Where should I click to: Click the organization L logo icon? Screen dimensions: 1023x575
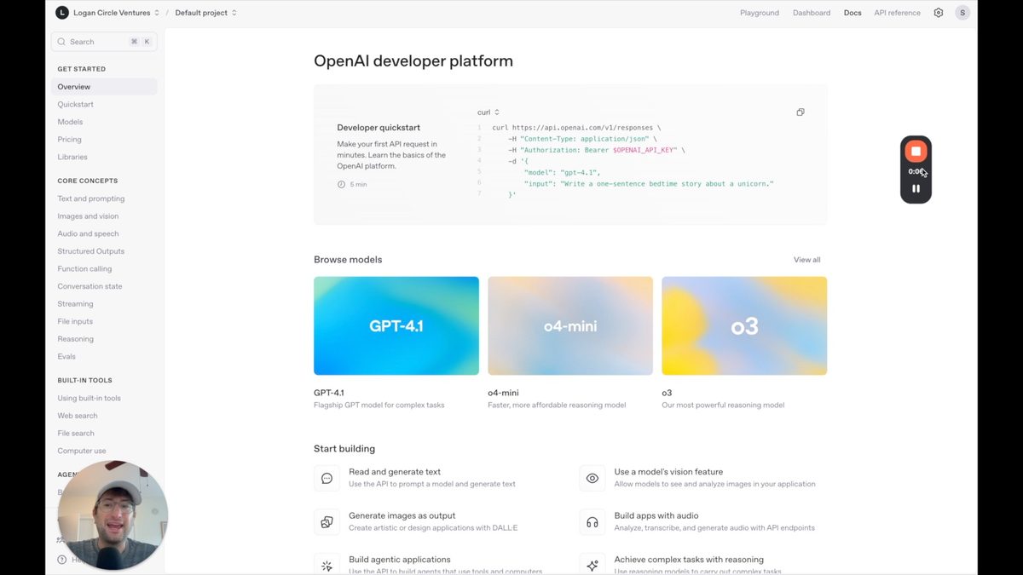[x=62, y=13]
